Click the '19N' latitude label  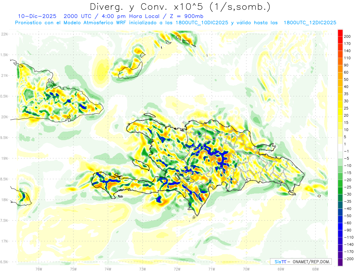coord(5,158)
